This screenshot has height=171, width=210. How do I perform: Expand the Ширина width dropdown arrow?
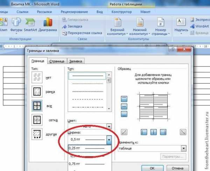(x=108, y=139)
